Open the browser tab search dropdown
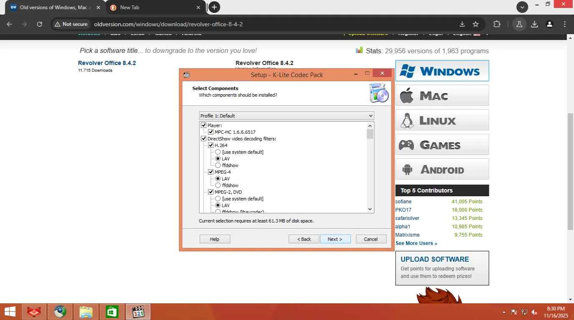 pos(522,7)
